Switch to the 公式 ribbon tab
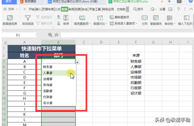Image resolution: width=194 pixels, height=126 pixels. pos(58,9)
